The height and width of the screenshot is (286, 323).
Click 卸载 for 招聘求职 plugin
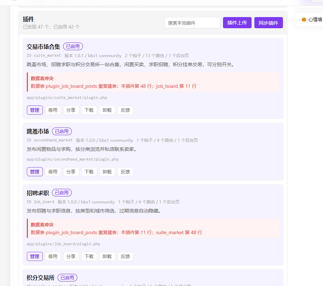[107, 256]
